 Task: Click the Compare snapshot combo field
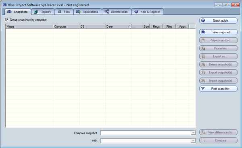148,133
